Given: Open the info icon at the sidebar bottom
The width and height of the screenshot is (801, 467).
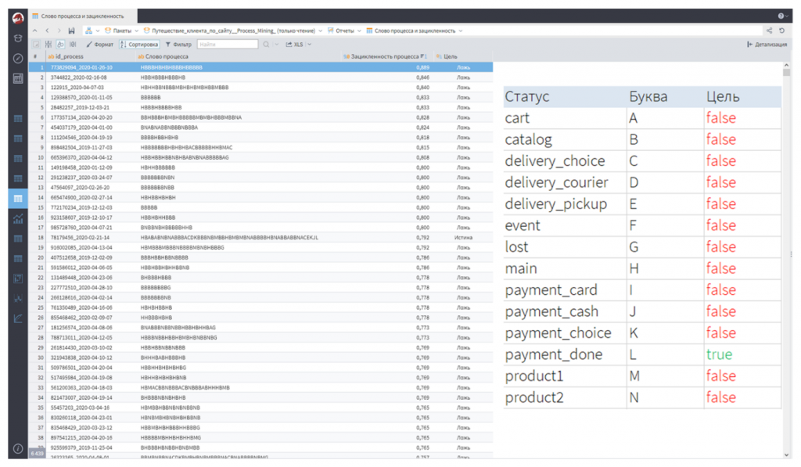Looking at the screenshot, I should 18,448.
